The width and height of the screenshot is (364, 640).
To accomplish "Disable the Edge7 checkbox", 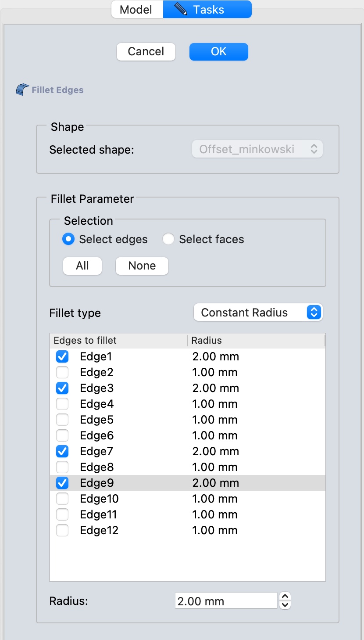I will tap(62, 451).
